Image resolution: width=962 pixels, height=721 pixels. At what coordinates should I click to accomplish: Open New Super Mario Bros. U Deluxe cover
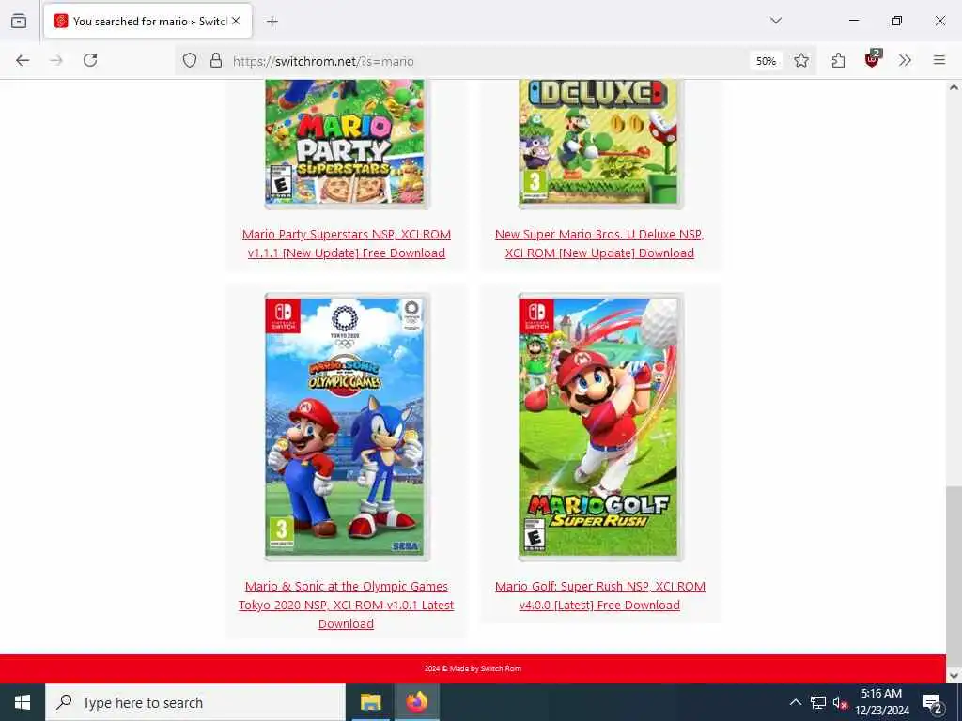pyautogui.click(x=600, y=144)
